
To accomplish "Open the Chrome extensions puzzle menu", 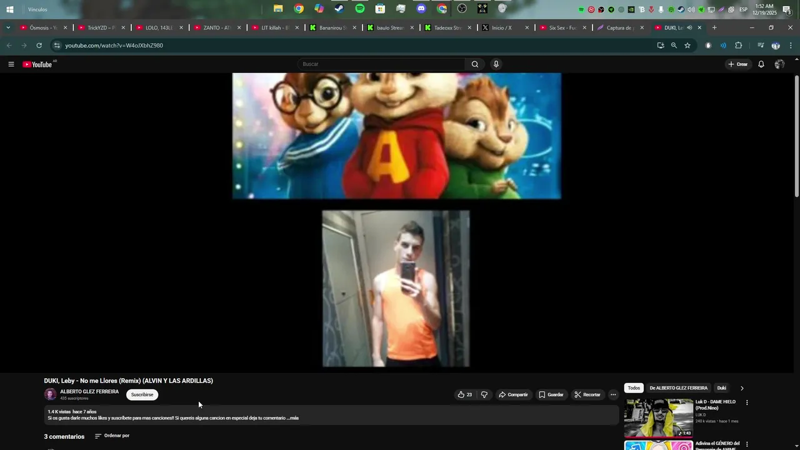I will (x=738, y=46).
